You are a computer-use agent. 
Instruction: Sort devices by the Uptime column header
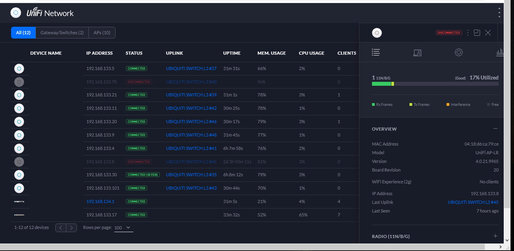tap(232, 53)
